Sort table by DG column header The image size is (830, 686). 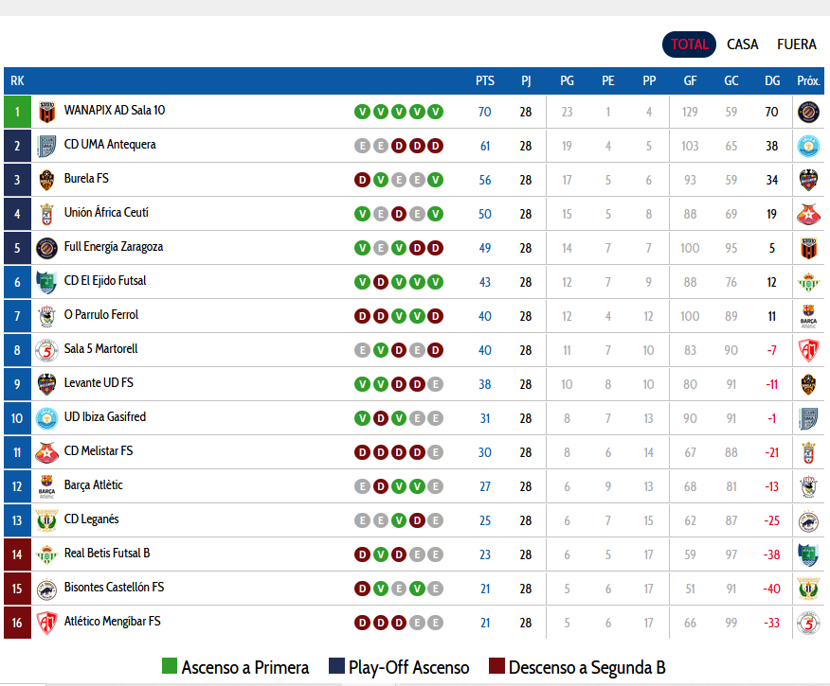[x=772, y=80]
